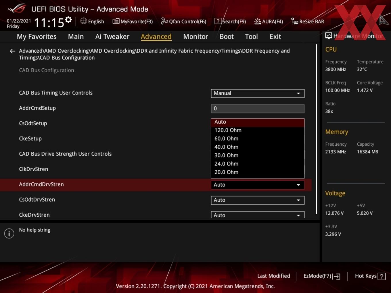Go to the Monitor tab
Viewport: 391px width, 293px height.
(x=195, y=37)
